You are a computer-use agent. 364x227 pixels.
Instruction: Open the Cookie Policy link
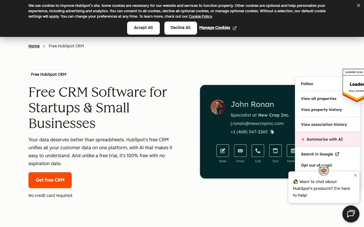[x=200, y=16]
